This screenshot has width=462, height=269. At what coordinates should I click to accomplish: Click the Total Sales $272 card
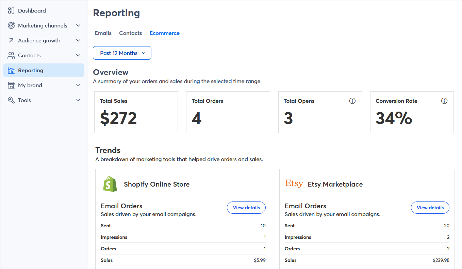(136, 112)
